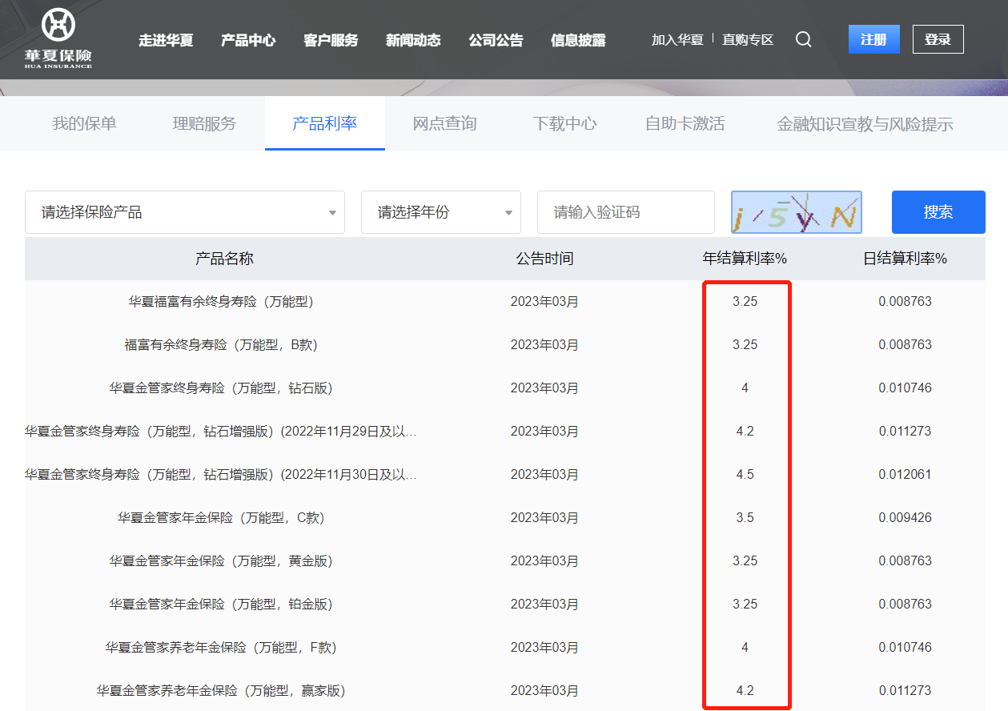Click the 3.5 annual rate value
The width and height of the screenshot is (1008, 711).
click(x=745, y=518)
